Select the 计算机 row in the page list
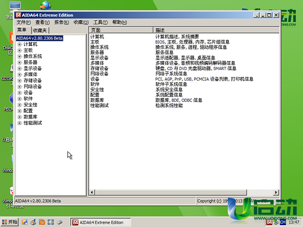Screen dimensions: 303x227 [97, 37]
